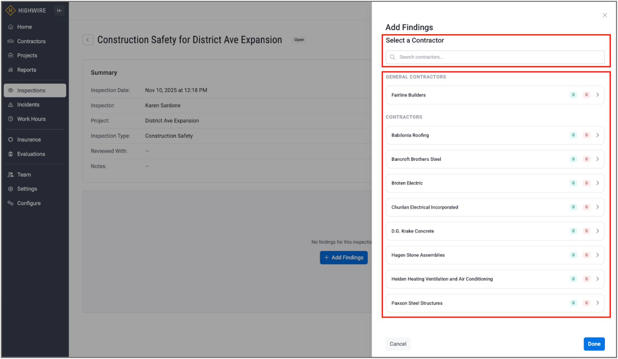Click the search magnifier icon in contractor field
The image size is (618, 359).
tap(392, 57)
